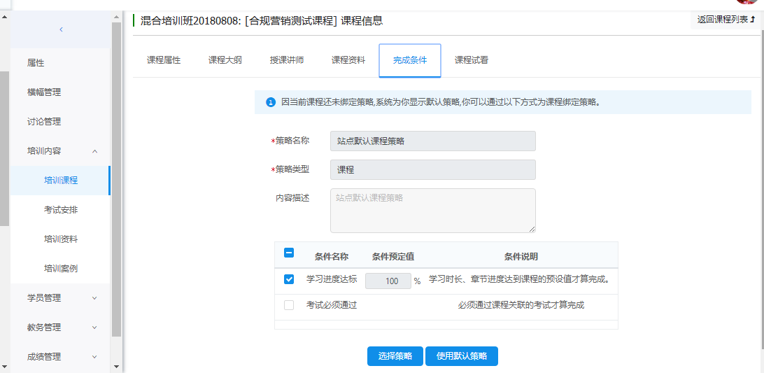Click the 100 percent preset value field

coord(388,281)
